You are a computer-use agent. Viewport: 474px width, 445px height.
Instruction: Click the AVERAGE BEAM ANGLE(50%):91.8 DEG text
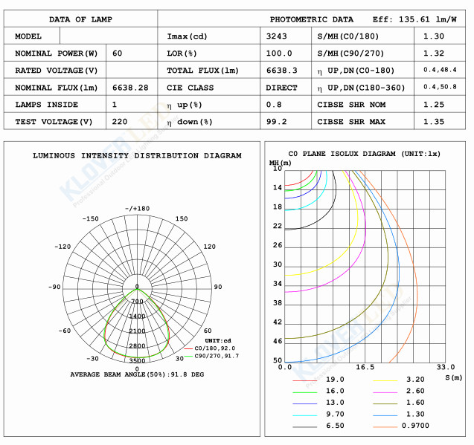[x=137, y=374]
